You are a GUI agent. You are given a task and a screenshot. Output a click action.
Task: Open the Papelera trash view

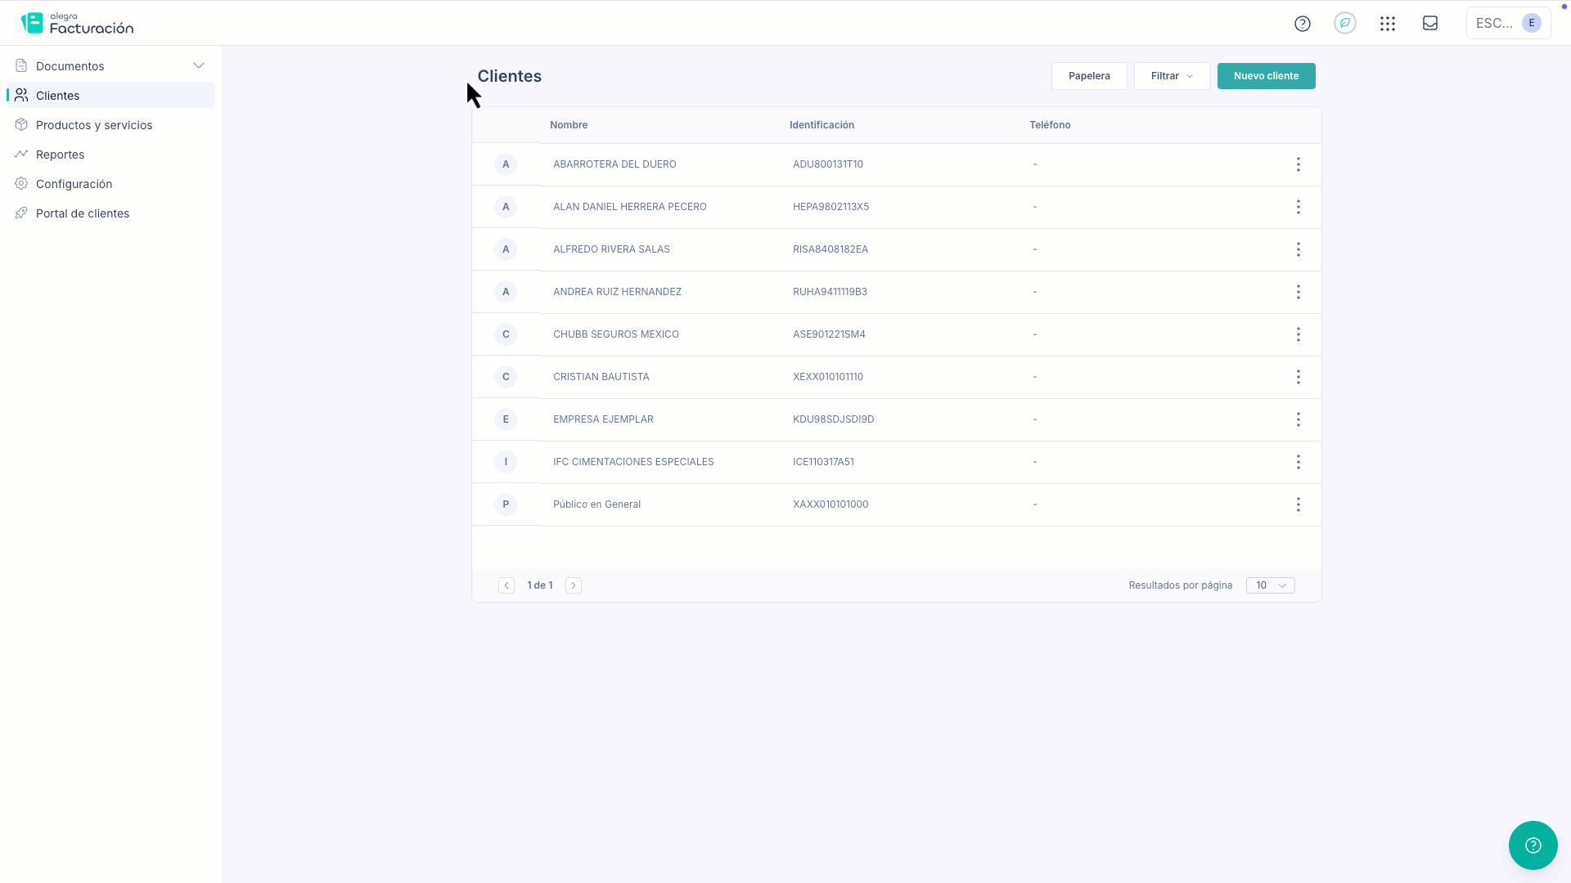(x=1088, y=76)
